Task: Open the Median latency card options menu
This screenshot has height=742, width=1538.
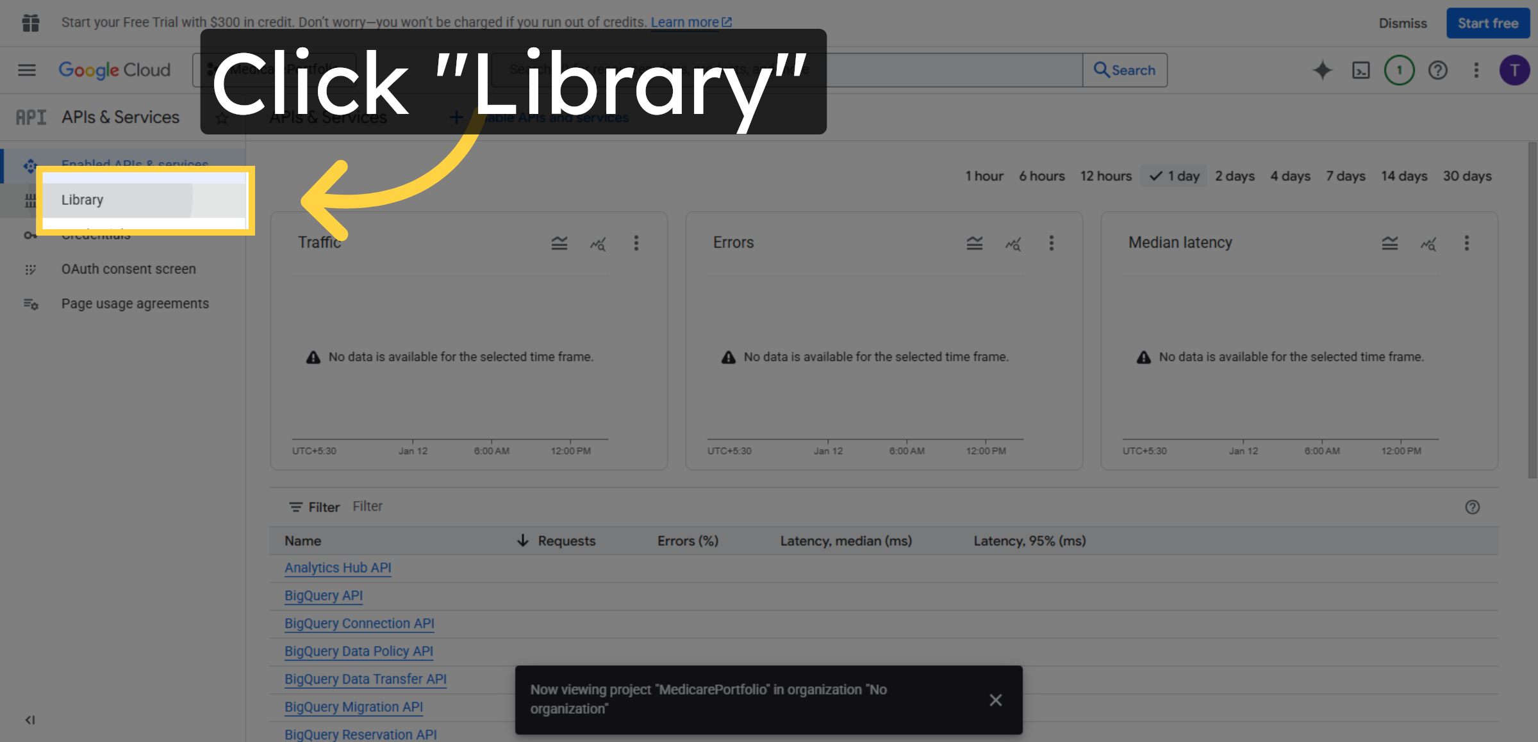Action: pos(1467,243)
